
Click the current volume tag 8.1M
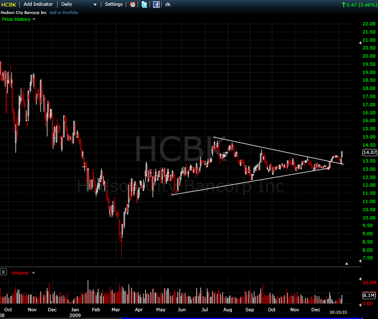tap(369, 295)
